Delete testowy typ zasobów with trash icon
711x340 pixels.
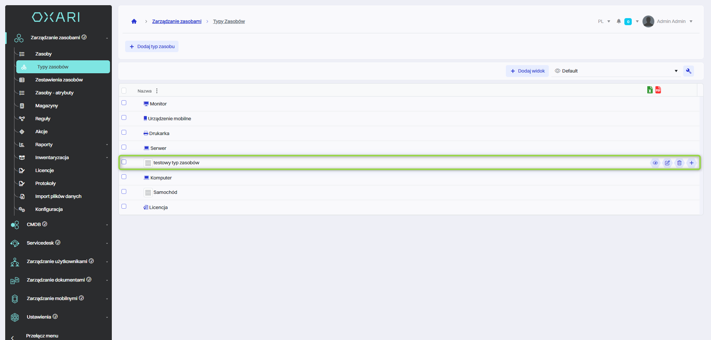pyautogui.click(x=679, y=163)
